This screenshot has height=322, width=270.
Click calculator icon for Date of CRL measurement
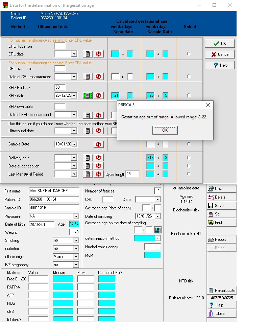click(x=88, y=77)
